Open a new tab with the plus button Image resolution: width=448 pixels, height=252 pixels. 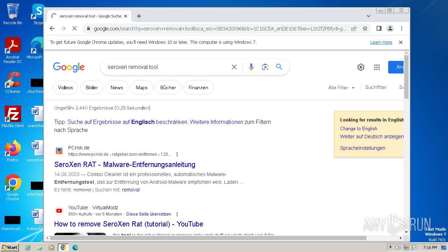[x=139, y=16]
